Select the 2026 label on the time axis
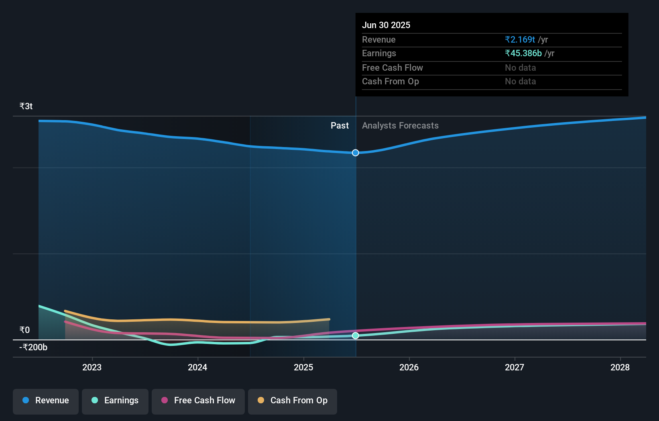The image size is (659, 421). [409, 367]
